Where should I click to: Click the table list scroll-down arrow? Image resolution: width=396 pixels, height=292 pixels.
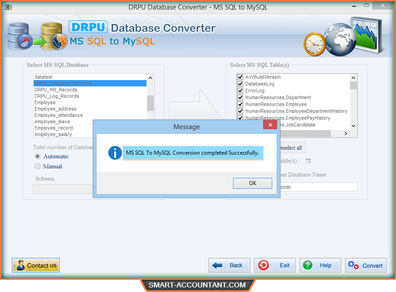point(353,126)
